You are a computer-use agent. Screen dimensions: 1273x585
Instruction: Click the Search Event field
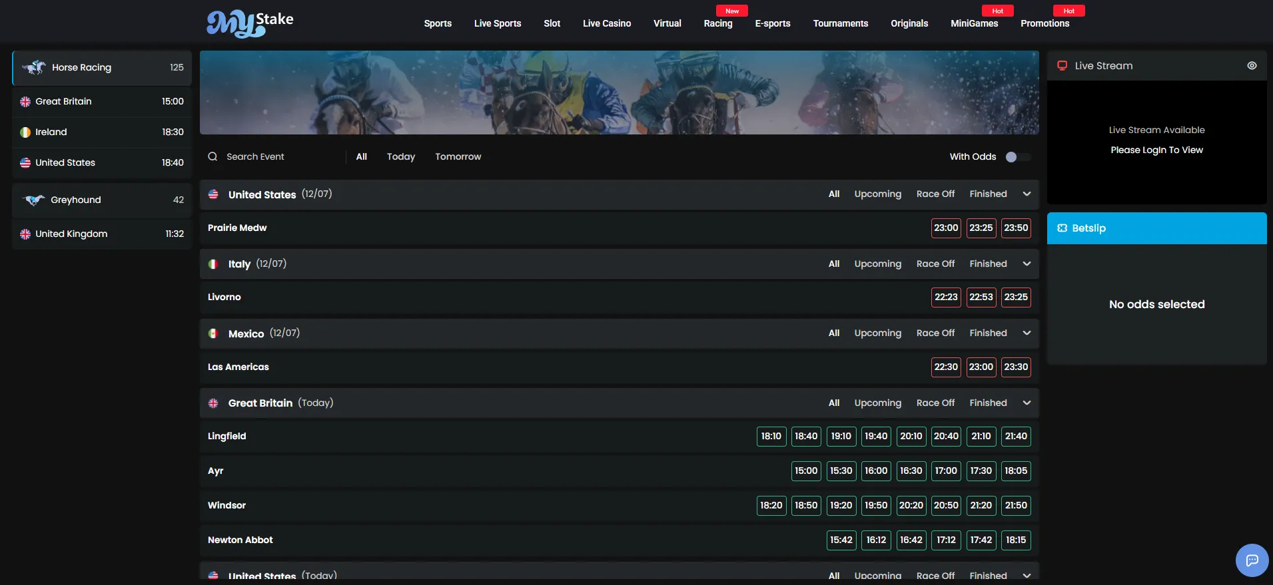tap(273, 157)
